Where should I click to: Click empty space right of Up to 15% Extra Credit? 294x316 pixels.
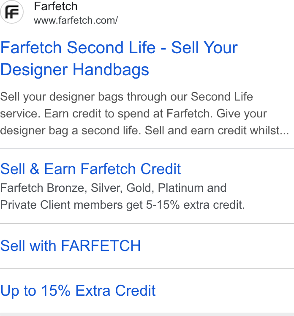225,291
